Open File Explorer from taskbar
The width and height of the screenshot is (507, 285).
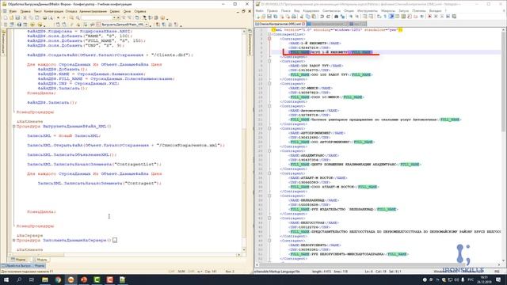(45, 279)
